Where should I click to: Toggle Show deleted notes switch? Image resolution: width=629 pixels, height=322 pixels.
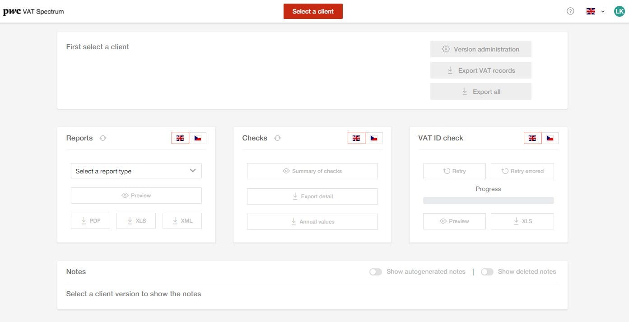tap(487, 272)
